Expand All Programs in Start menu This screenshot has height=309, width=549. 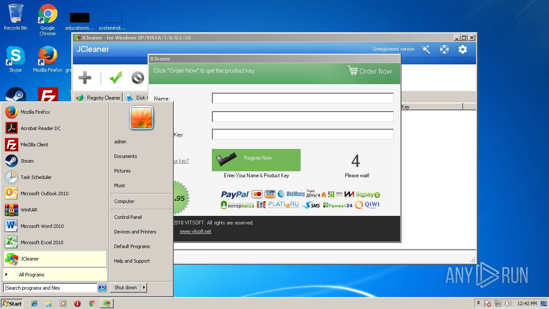(55, 275)
